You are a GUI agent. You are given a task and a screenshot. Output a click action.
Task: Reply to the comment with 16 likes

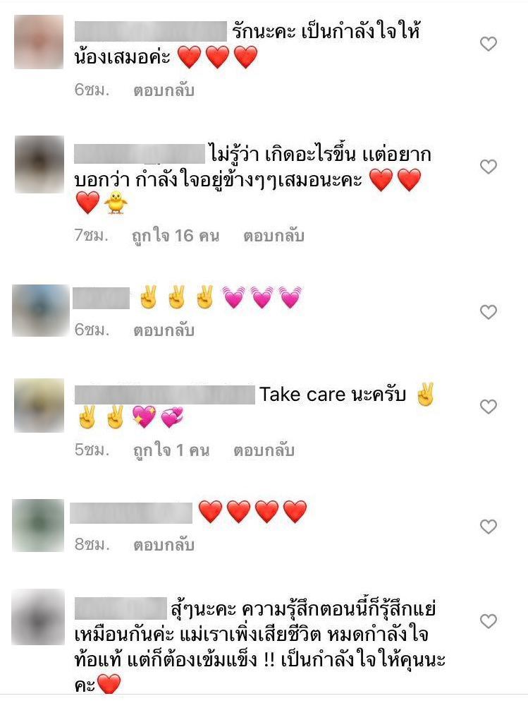[x=274, y=236]
